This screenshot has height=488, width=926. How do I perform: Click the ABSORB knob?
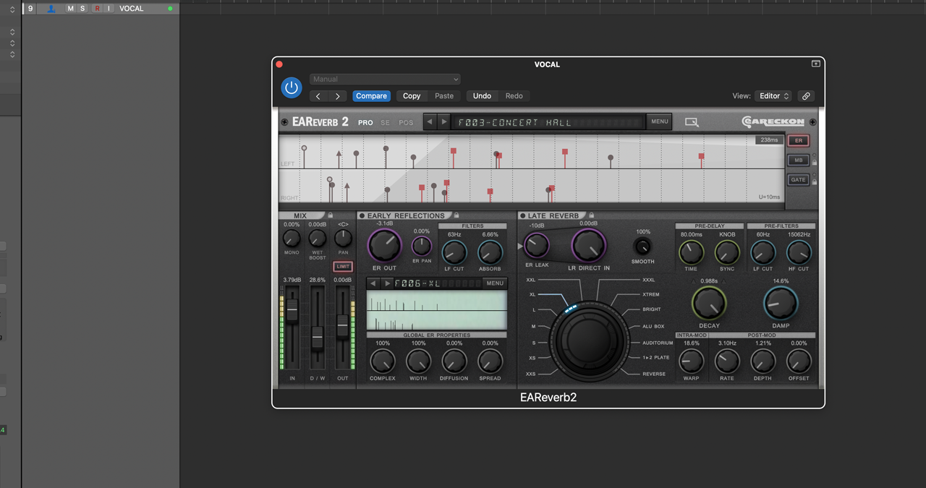click(490, 252)
